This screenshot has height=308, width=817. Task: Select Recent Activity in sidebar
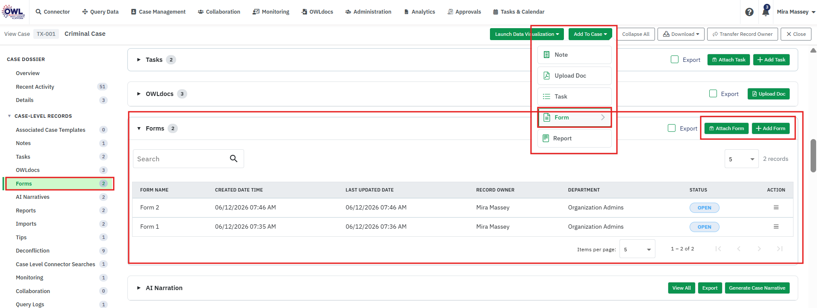point(35,87)
